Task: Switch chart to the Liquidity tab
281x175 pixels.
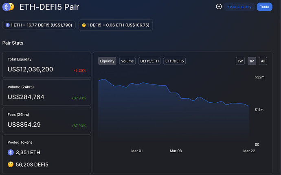Action: (107, 61)
